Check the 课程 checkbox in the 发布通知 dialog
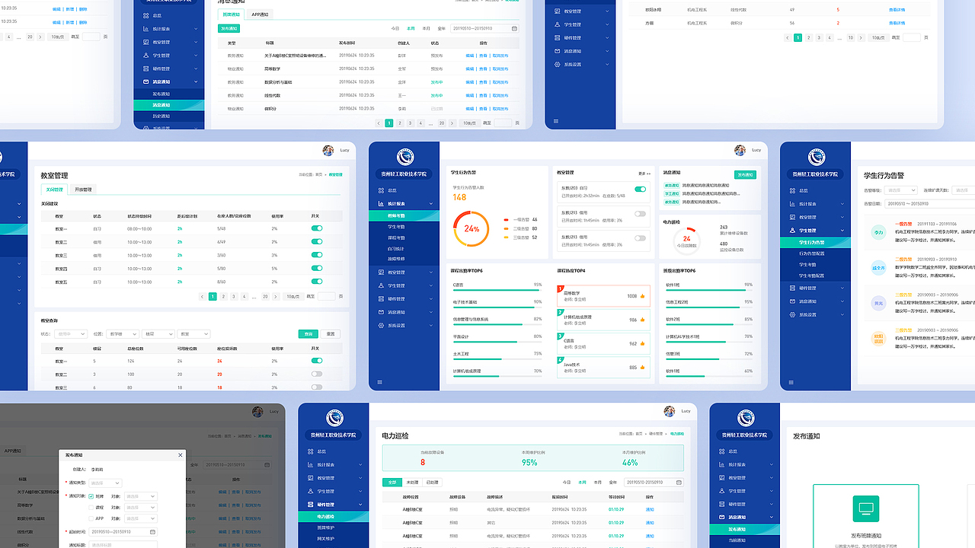The width and height of the screenshot is (975, 548). tap(91, 507)
